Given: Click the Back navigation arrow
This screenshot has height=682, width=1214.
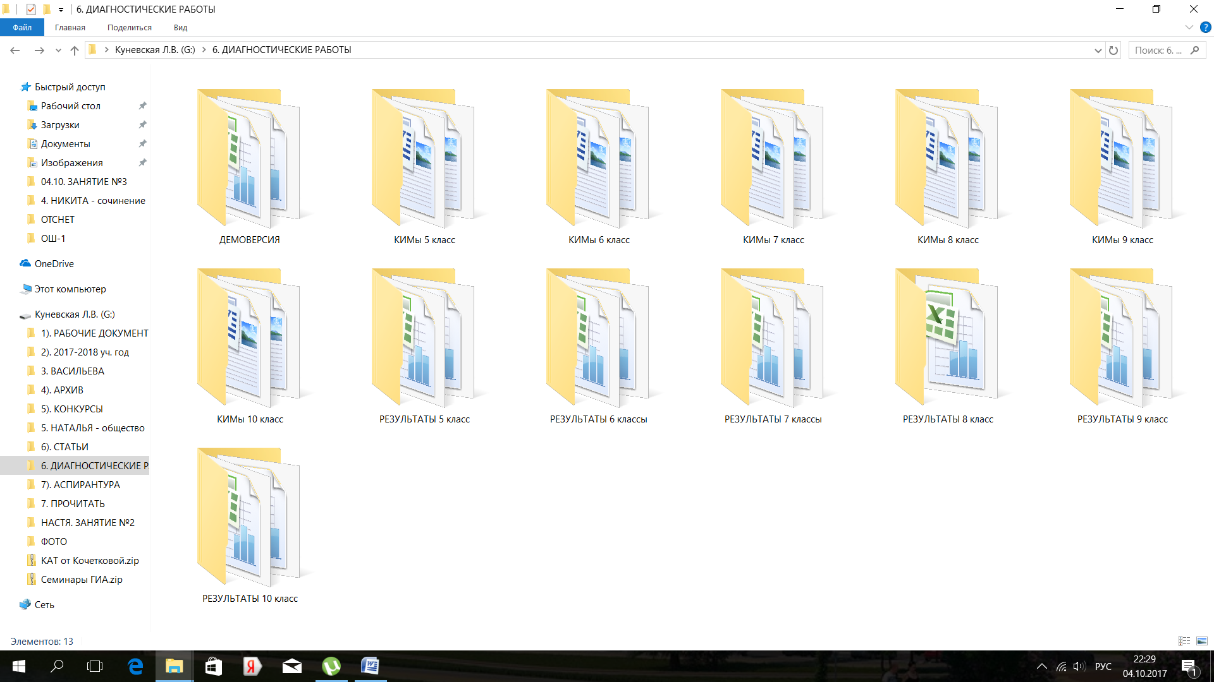Looking at the screenshot, I should coord(15,50).
